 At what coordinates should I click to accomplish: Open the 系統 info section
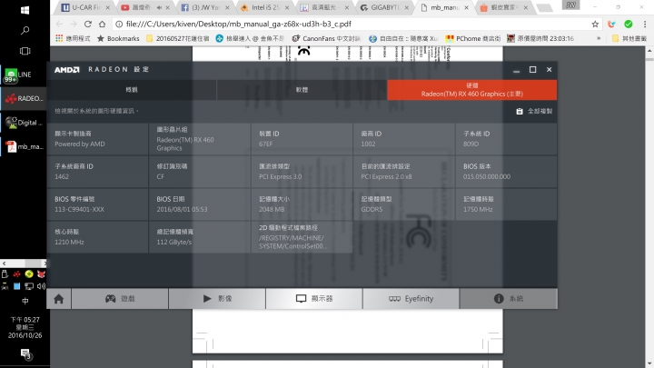click(x=509, y=299)
